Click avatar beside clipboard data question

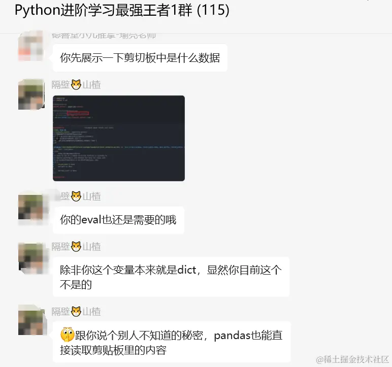coord(31,46)
